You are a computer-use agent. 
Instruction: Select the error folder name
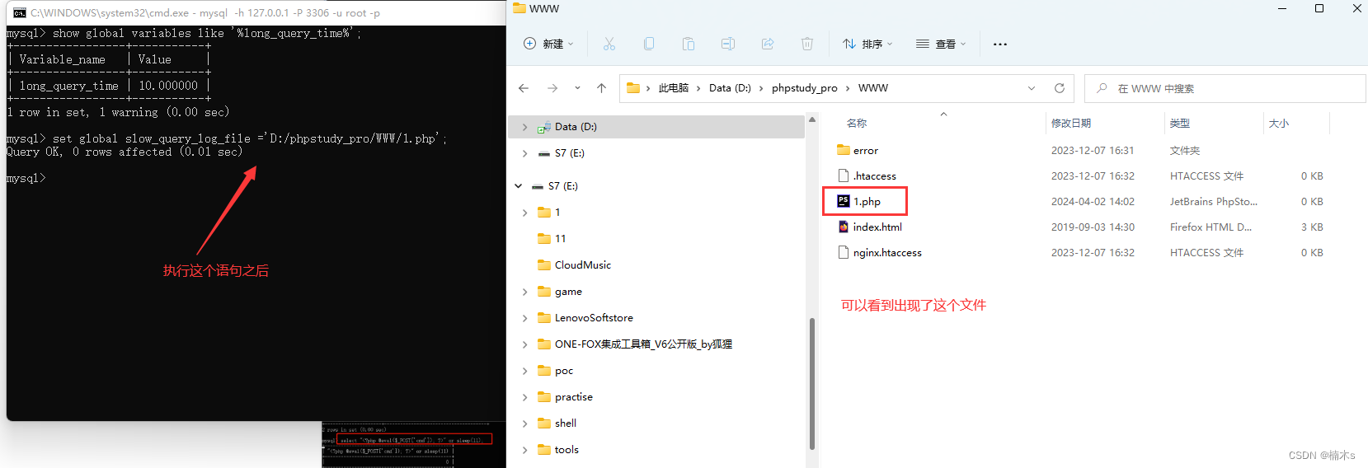(x=866, y=150)
